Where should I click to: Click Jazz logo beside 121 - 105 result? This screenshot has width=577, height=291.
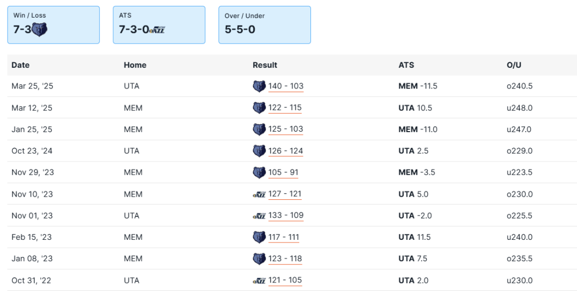pyautogui.click(x=259, y=280)
